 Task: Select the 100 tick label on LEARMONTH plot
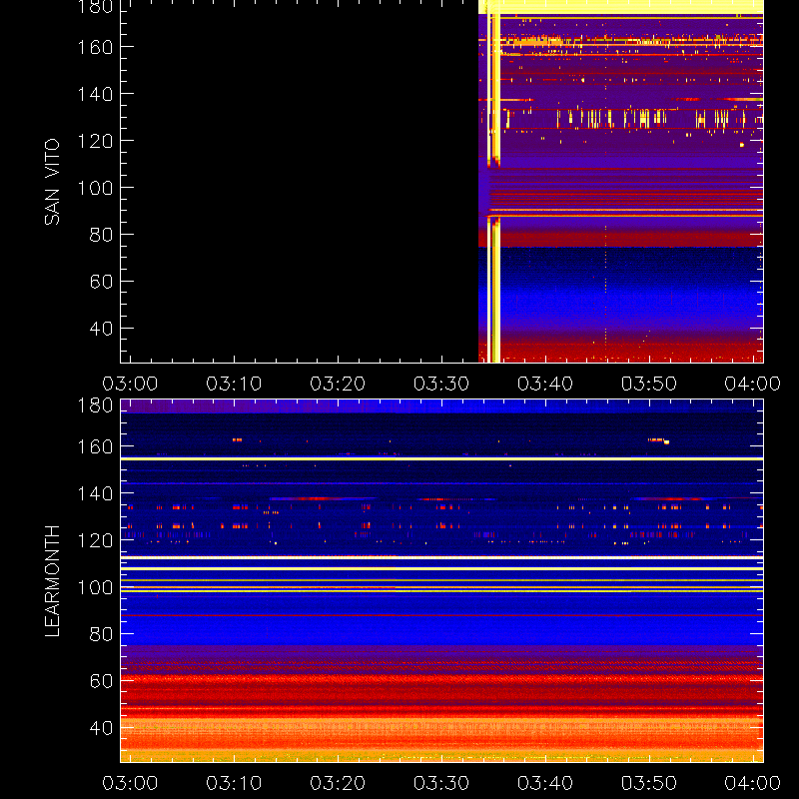[x=95, y=587]
